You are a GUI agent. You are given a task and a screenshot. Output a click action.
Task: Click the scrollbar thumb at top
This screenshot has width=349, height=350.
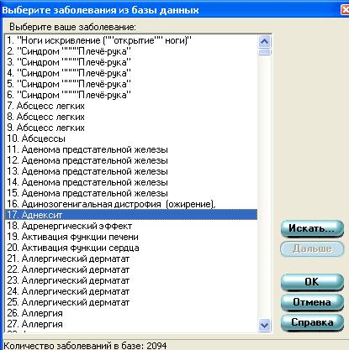pos(265,52)
